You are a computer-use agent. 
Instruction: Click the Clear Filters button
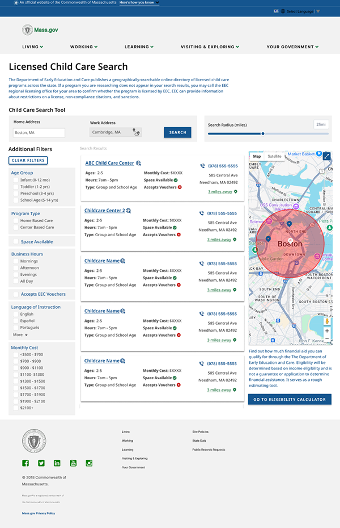28,160
